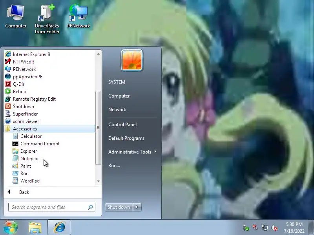Click the Start orb button
The height and width of the screenshot is (235, 314).
[11, 228]
